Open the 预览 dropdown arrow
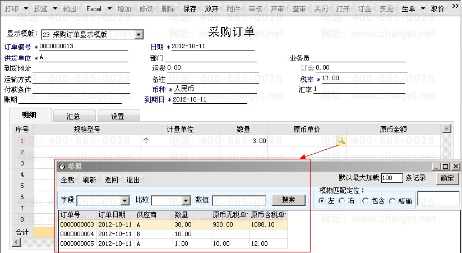Viewport: 462px width, 253px height. click(x=55, y=9)
